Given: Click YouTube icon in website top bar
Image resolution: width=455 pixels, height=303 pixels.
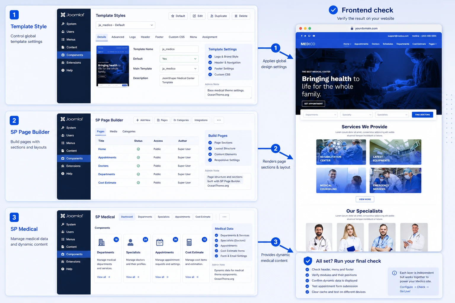Looking at the screenshot, I should [314, 36].
